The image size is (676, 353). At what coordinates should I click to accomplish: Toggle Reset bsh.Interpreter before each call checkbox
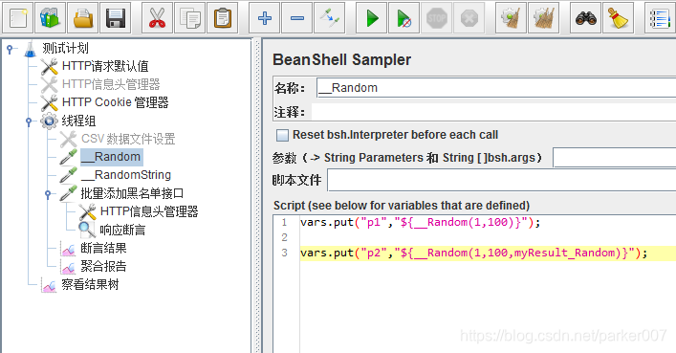[x=282, y=136]
